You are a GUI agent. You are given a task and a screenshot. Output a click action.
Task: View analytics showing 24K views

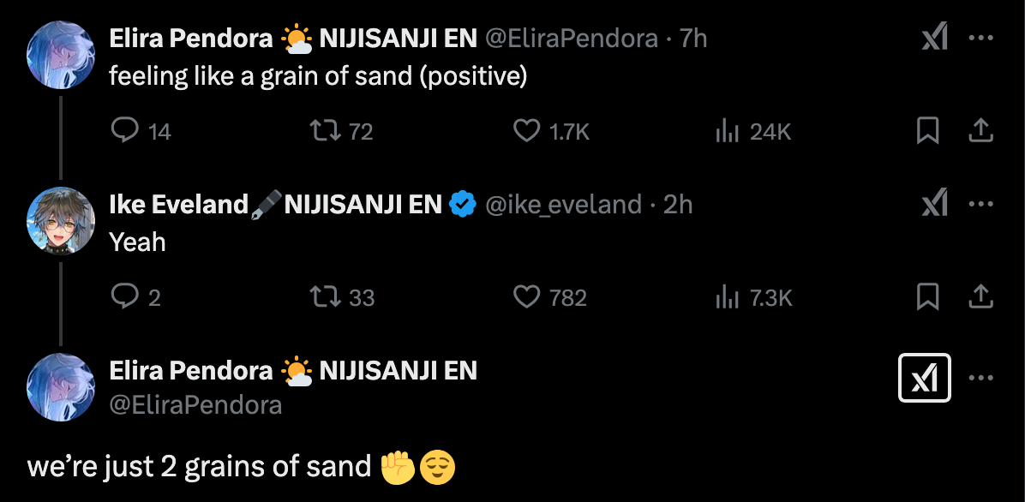click(727, 130)
